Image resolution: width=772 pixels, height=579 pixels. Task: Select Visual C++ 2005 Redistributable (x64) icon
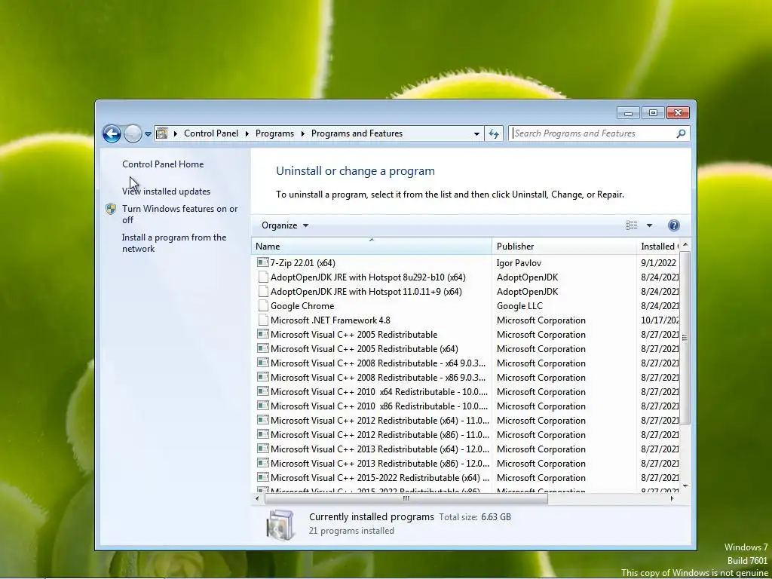click(263, 348)
